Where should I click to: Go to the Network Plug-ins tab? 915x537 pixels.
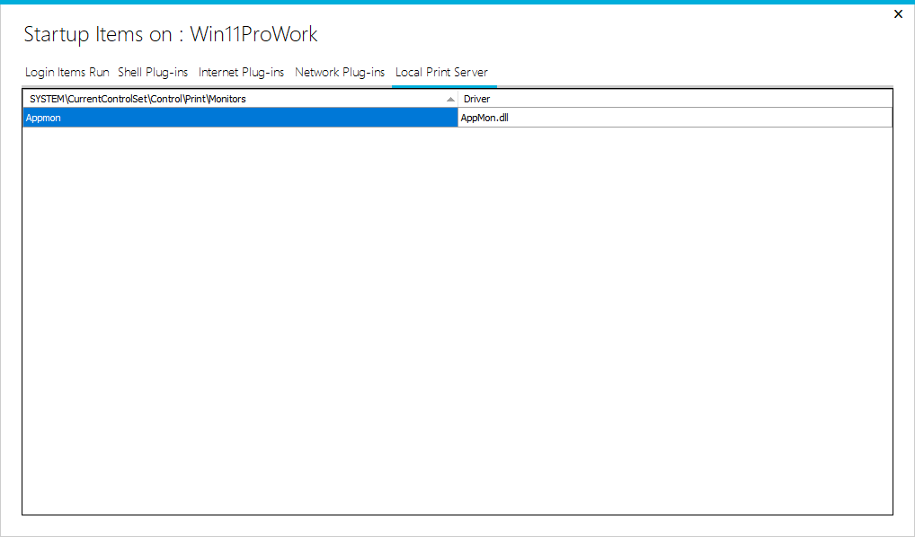[340, 73]
